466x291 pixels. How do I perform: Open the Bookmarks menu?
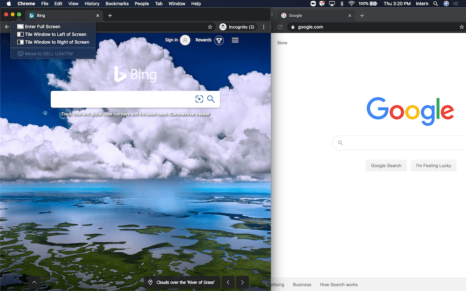tap(117, 4)
